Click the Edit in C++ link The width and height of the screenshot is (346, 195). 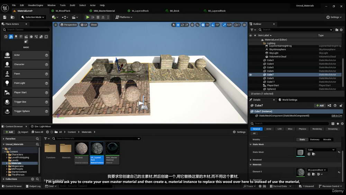click(x=337, y=116)
